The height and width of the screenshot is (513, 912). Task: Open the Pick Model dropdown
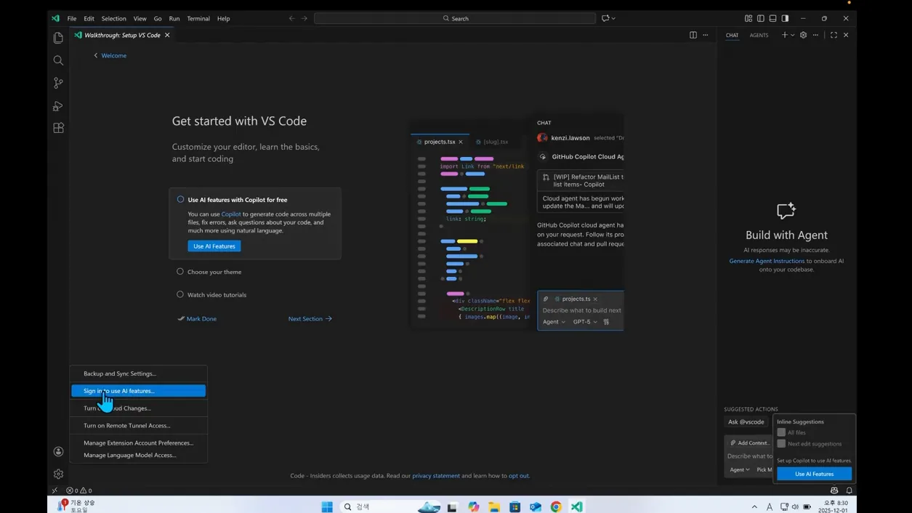point(764,469)
